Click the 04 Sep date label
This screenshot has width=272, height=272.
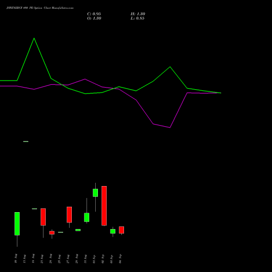click(x=120, y=258)
